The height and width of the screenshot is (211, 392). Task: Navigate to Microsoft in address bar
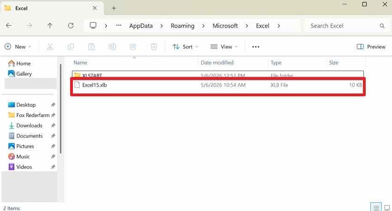[225, 26]
